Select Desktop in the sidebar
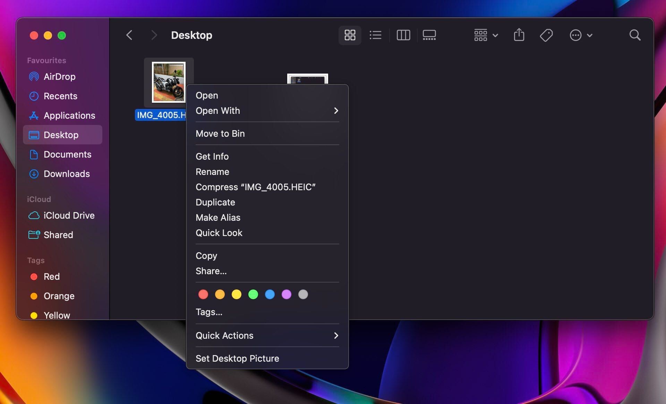Screen dimensions: 666x404 pyautogui.click(x=62, y=135)
